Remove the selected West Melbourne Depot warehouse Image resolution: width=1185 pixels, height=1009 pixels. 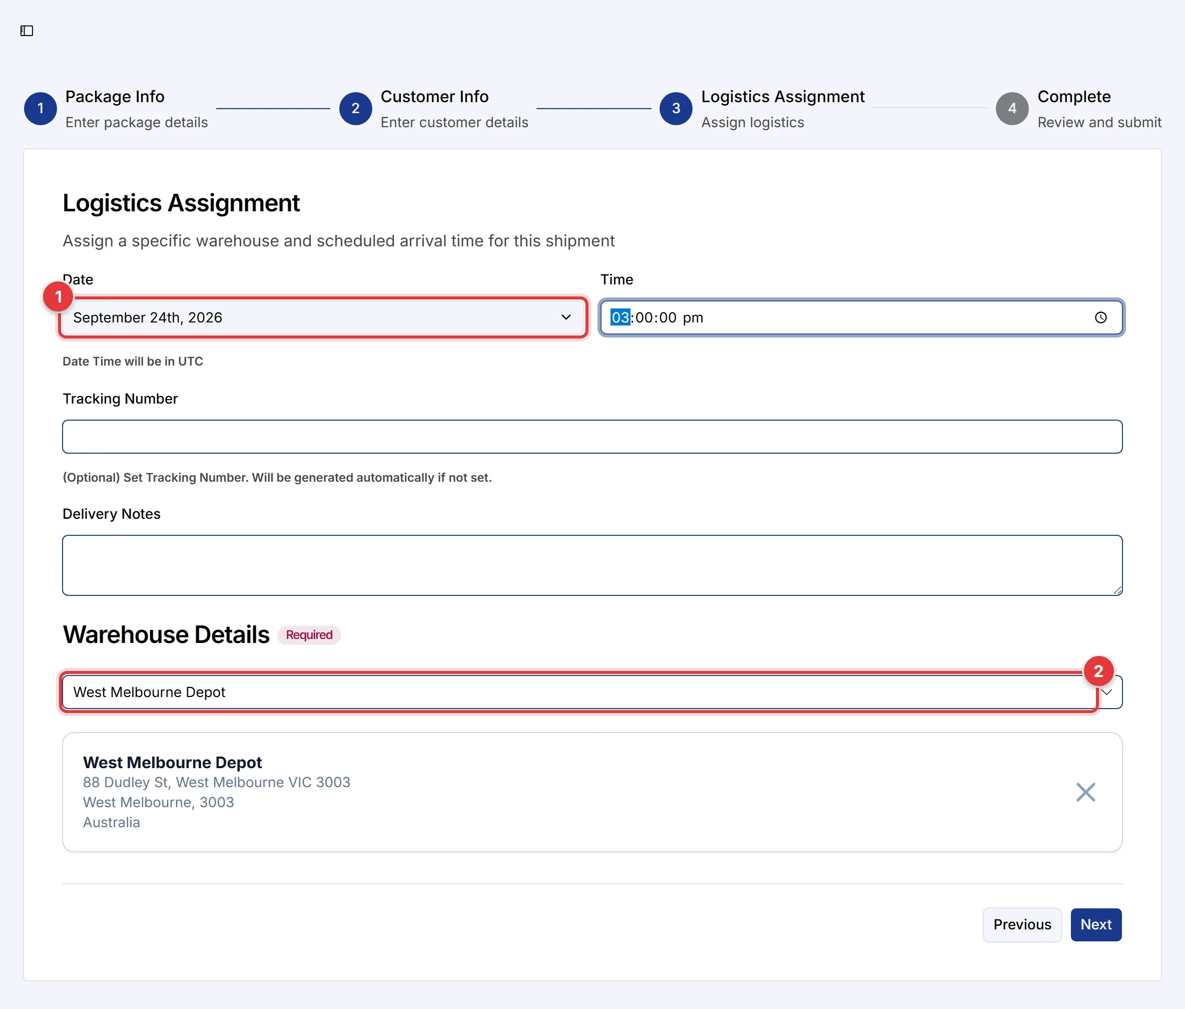[x=1085, y=792]
